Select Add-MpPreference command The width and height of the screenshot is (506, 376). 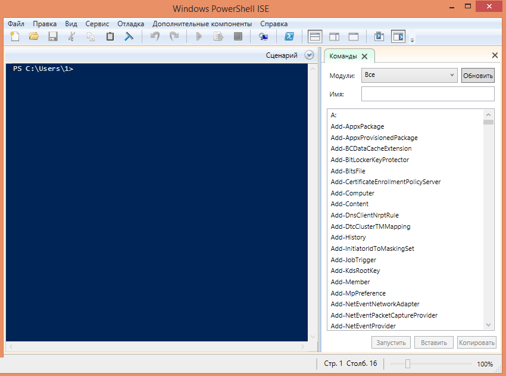pos(358,293)
